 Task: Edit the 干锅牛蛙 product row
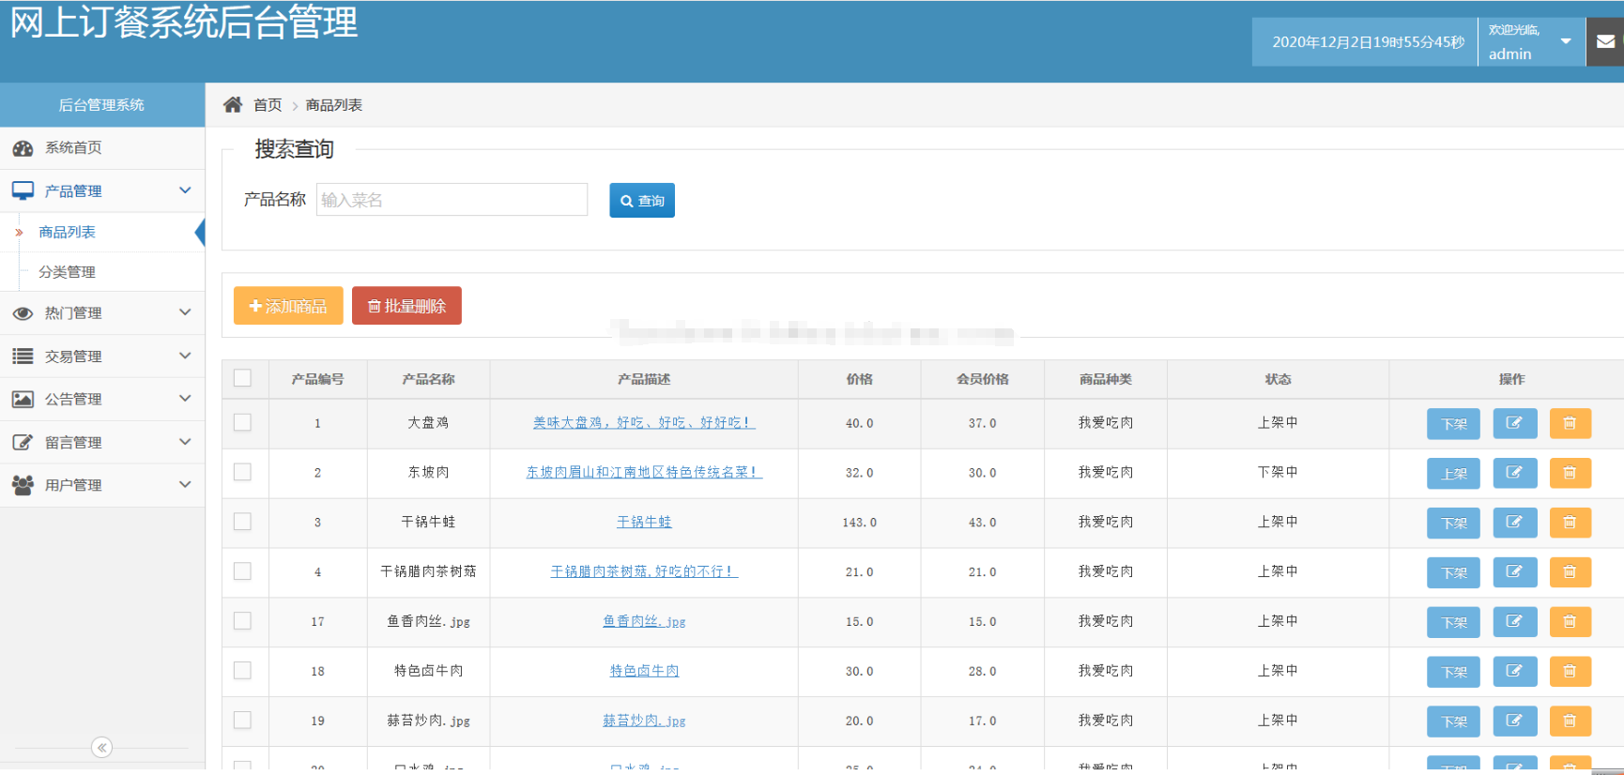[x=1514, y=523]
